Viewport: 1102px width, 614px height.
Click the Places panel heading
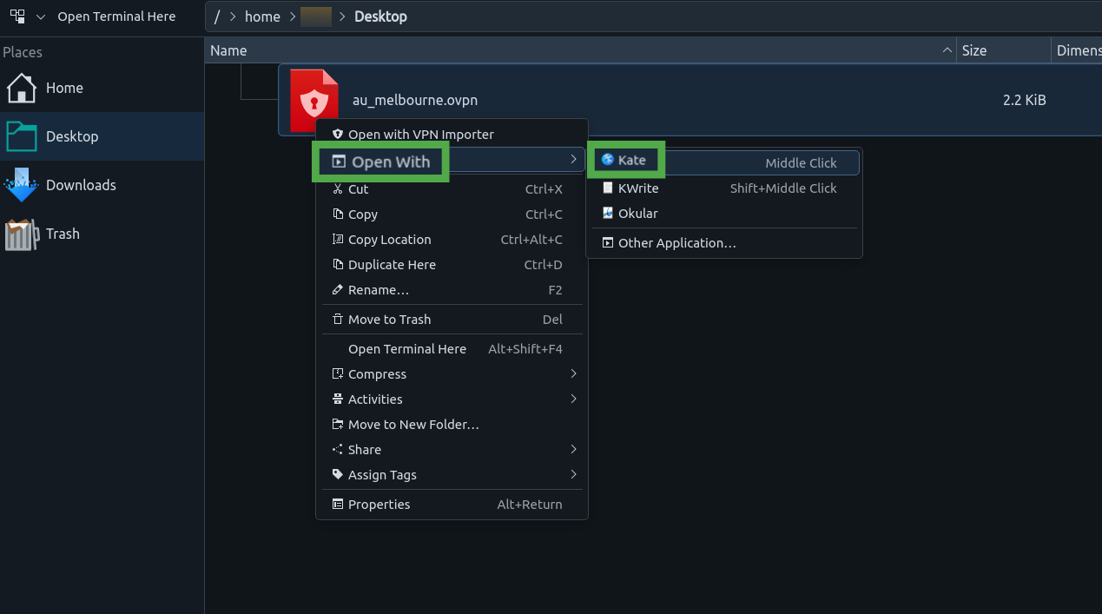(23, 52)
